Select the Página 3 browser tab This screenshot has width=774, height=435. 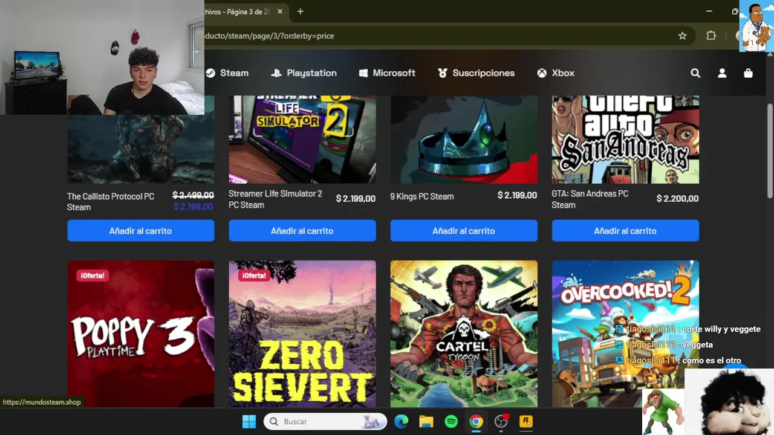point(242,11)
